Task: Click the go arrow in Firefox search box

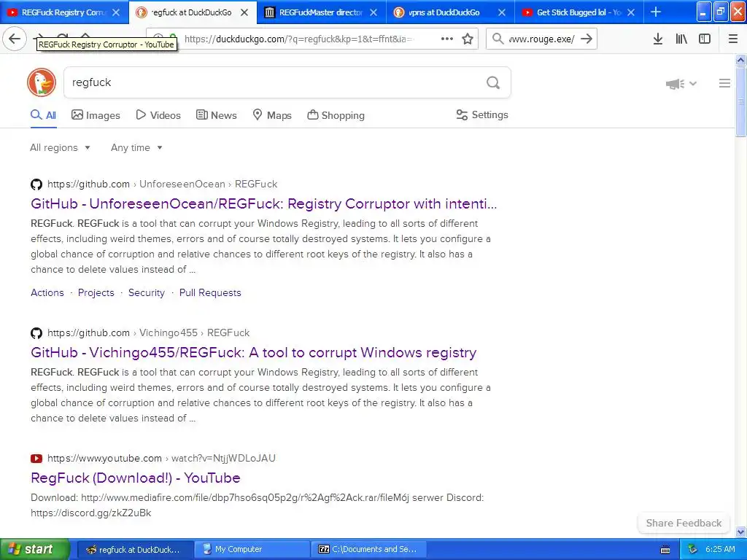Action: pyautogui.click(x=587, y=39)
